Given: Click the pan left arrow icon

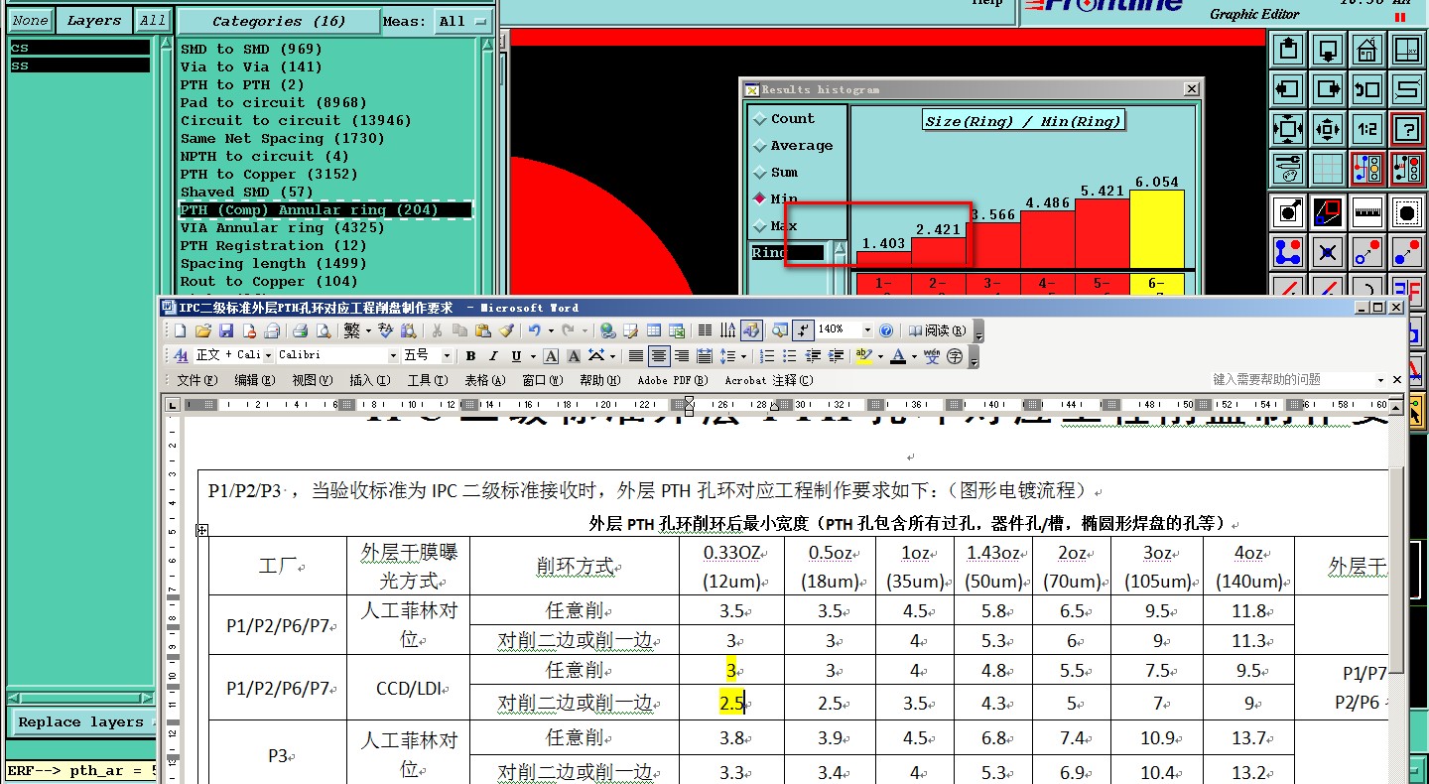Looking at the screenshot, I should tap(1288, 88).
